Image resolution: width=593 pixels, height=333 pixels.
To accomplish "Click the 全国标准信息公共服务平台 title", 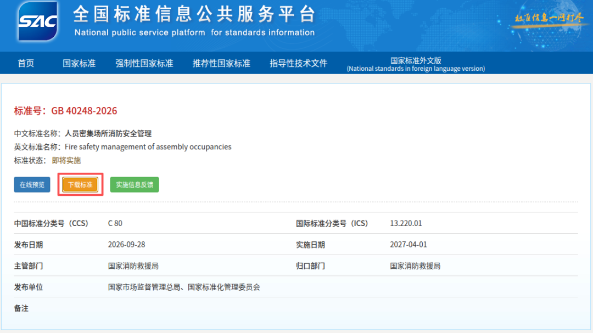I will (x=194, y=14).
